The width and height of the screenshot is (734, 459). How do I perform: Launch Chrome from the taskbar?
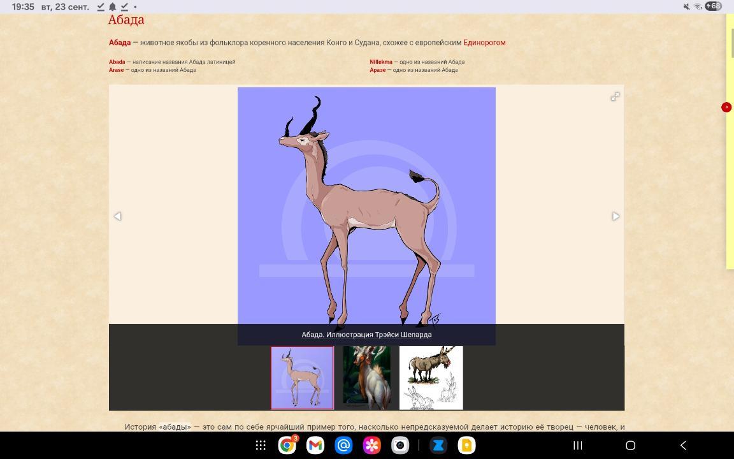(x=287, y=445)
